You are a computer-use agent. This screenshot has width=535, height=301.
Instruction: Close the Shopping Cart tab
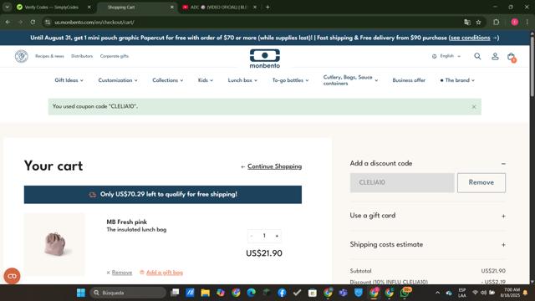172,8
